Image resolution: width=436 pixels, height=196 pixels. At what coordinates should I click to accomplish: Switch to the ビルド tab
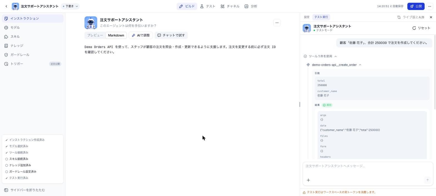187,6
